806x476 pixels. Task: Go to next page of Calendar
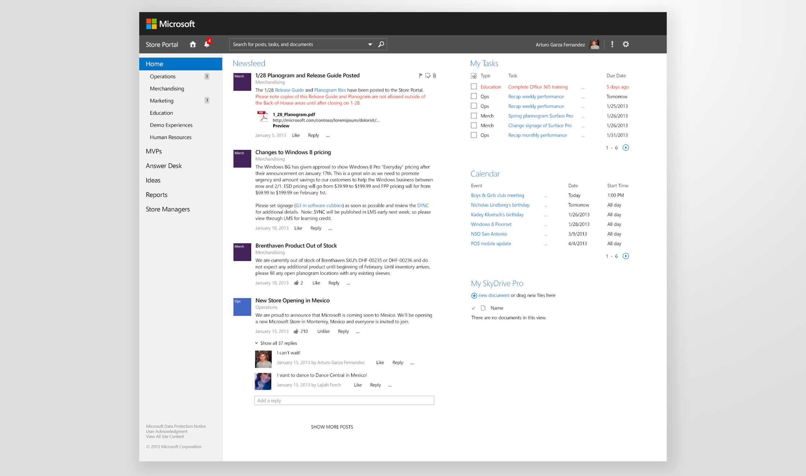626,256
